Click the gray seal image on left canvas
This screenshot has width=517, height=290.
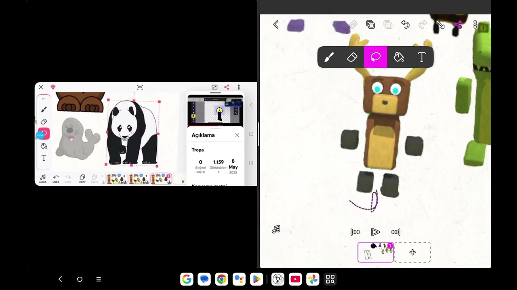77,138
